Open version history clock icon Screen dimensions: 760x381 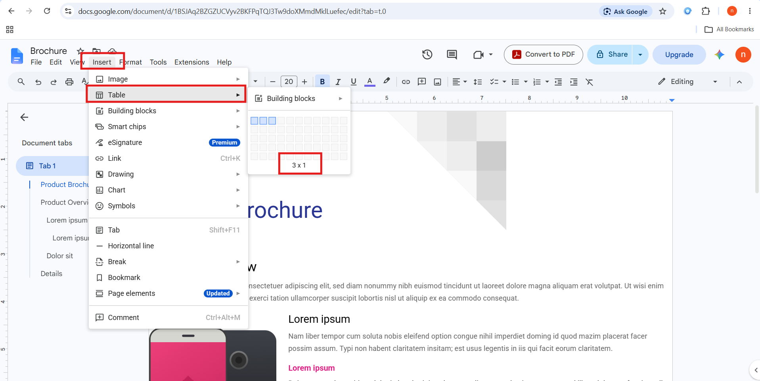click(427, 55)
